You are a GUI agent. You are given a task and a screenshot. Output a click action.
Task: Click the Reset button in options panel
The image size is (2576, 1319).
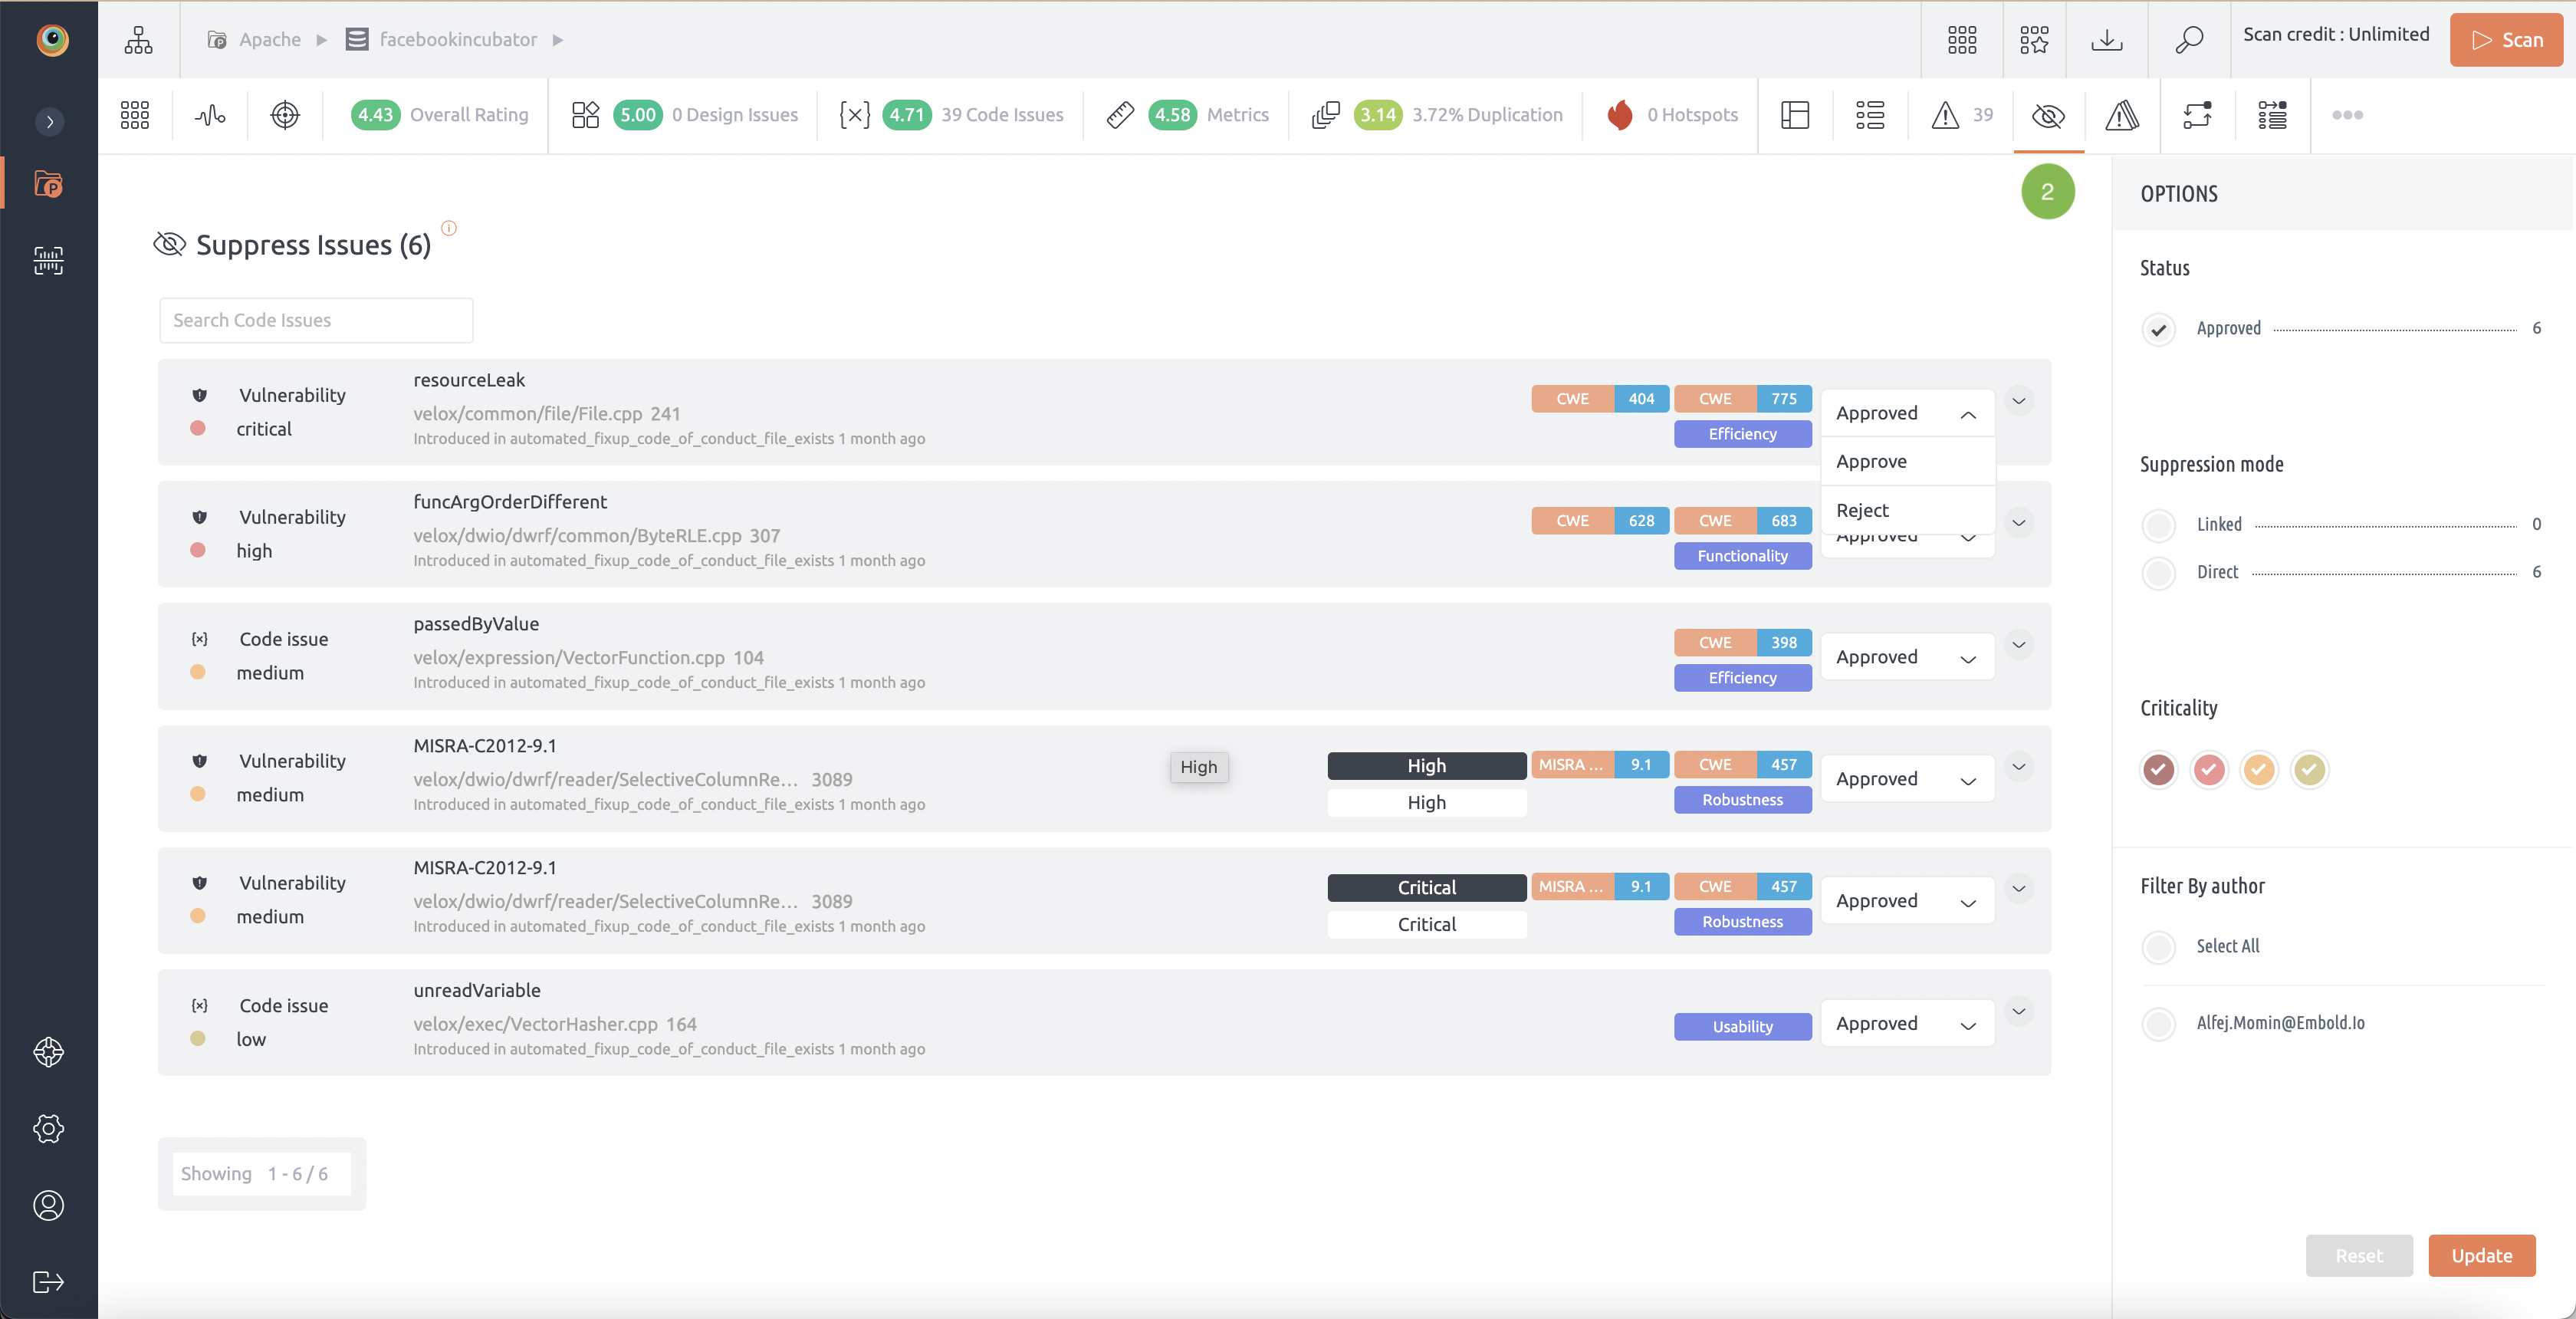click(x=2359, y=1253)
